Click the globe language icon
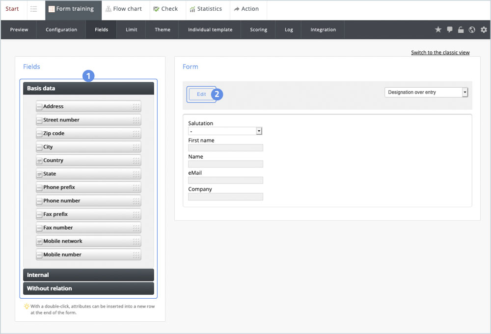Viewport: 491px width, 334px height. [x=472, y=30]
